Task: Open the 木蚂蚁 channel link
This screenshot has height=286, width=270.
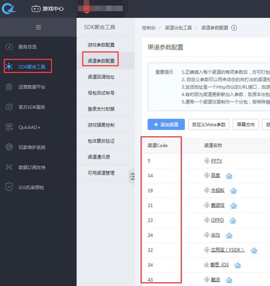Action: (x=218, y=190)
